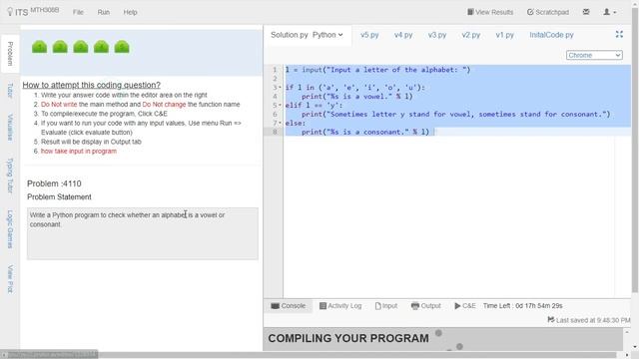Open the v3.py version tab
This screenshot has height=359, width=639.
click(x=437, y=35)
